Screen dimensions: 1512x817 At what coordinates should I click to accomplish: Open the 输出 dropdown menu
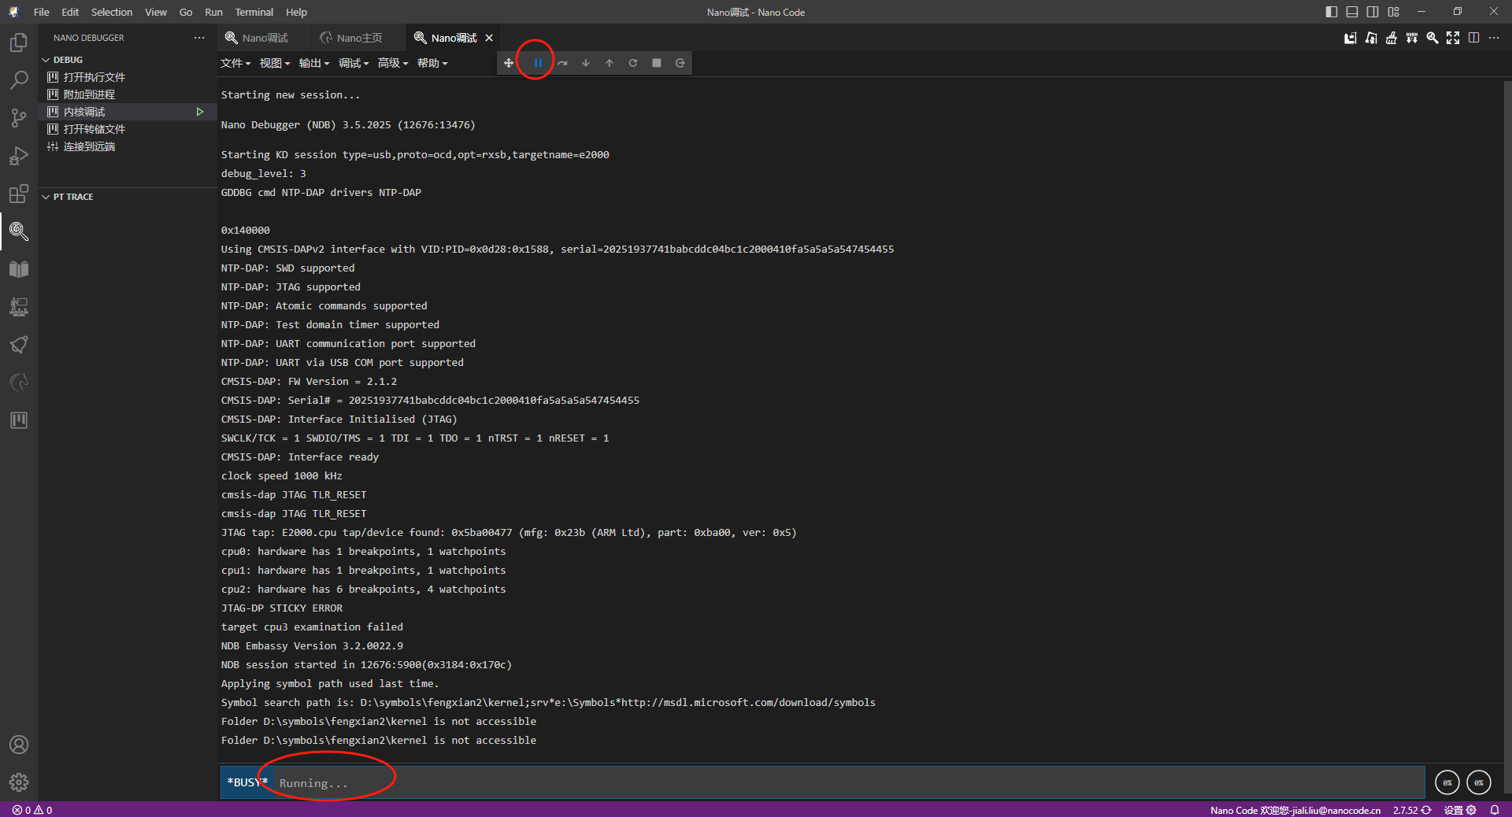tap(314, 63)
